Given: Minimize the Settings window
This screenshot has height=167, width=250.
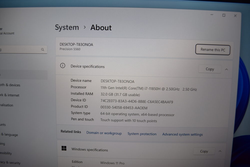Looking at the screenshot, I should click(x=212, y=15).
